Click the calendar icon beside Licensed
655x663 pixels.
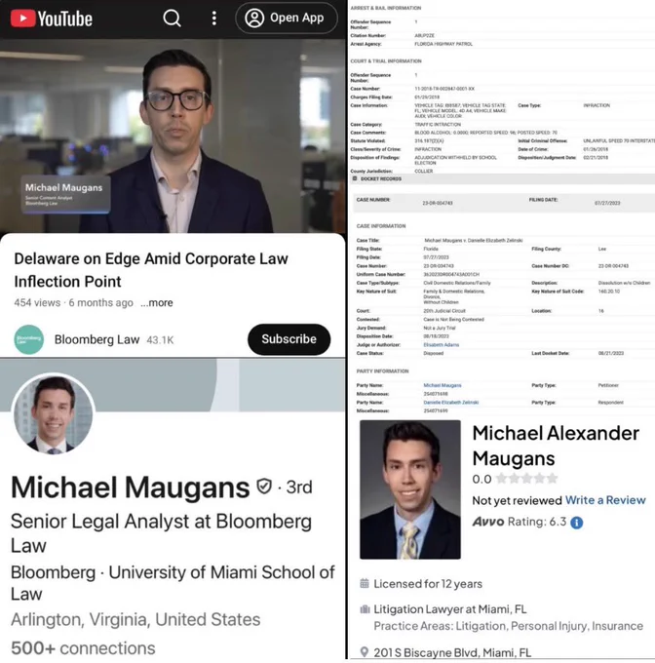tap(365, 583)
